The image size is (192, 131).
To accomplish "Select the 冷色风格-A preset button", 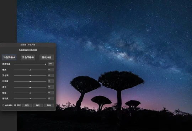I will [9, 57].
